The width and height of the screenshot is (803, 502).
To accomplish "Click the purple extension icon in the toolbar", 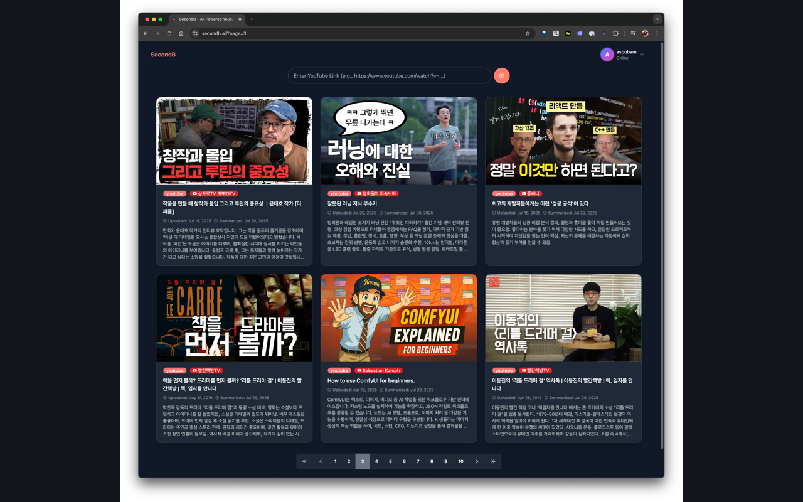I will coord(579,33).
